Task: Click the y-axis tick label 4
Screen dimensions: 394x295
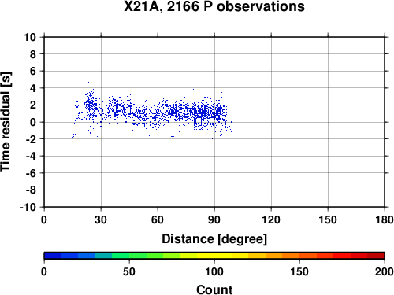Action: click(x=33, y=88)
